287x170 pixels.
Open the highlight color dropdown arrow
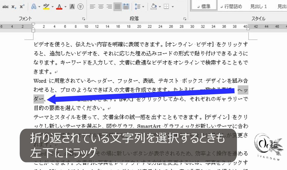point(53,7)
